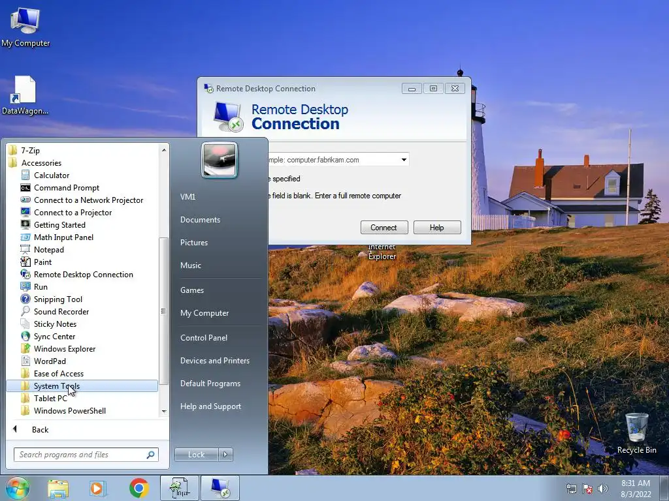
Task: Open Documents from Start menu
Action: (x=200, y=219)
